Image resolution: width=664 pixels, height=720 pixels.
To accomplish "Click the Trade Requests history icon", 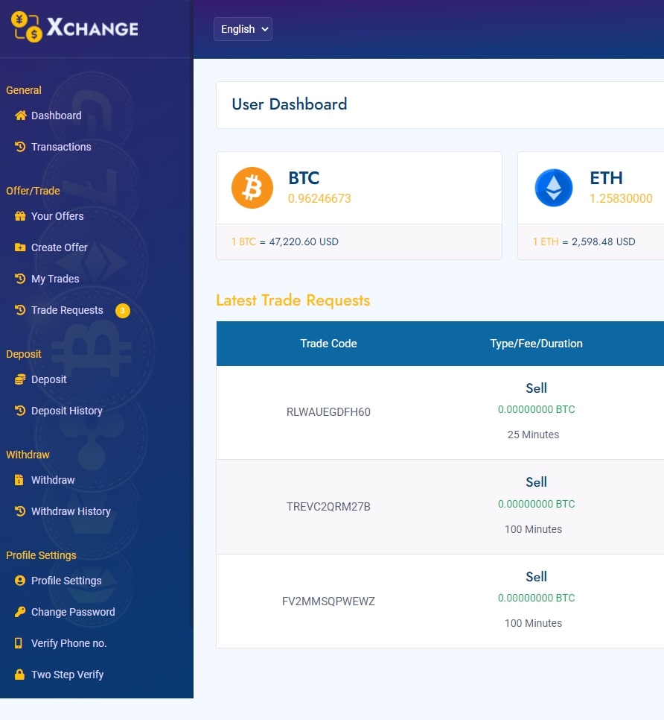I will tap(19, 310).
